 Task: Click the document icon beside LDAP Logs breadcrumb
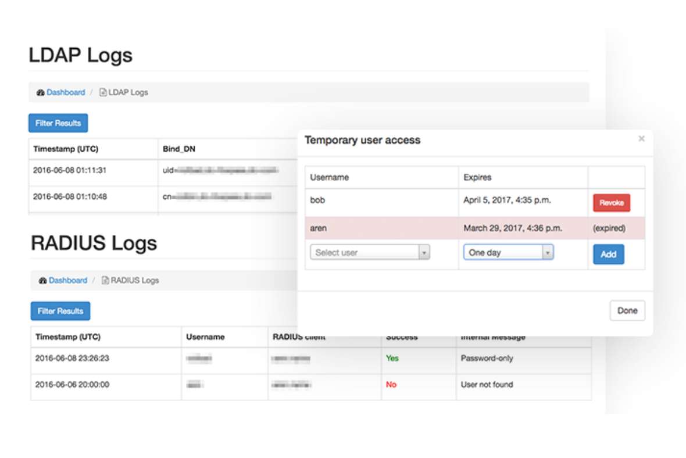pos(102,92)
